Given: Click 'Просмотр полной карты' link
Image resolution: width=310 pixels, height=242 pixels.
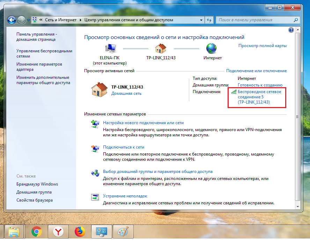Looking at the screenshot, I should coord(262,46).
